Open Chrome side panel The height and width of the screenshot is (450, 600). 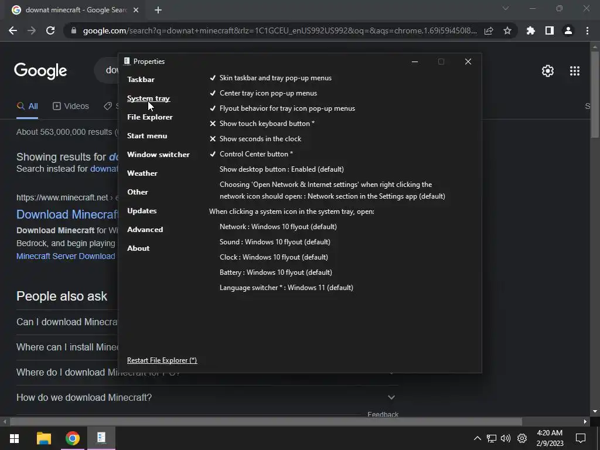click(x=550, y=30)
